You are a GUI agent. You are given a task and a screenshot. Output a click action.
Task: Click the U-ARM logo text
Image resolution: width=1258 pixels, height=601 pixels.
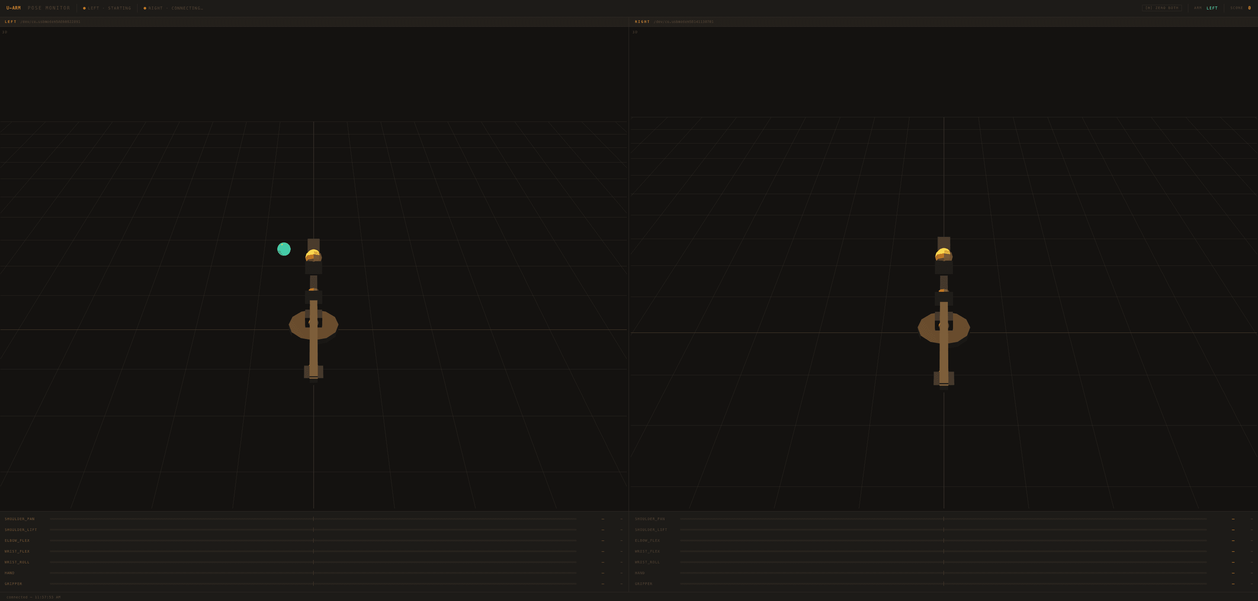[14, 8]
